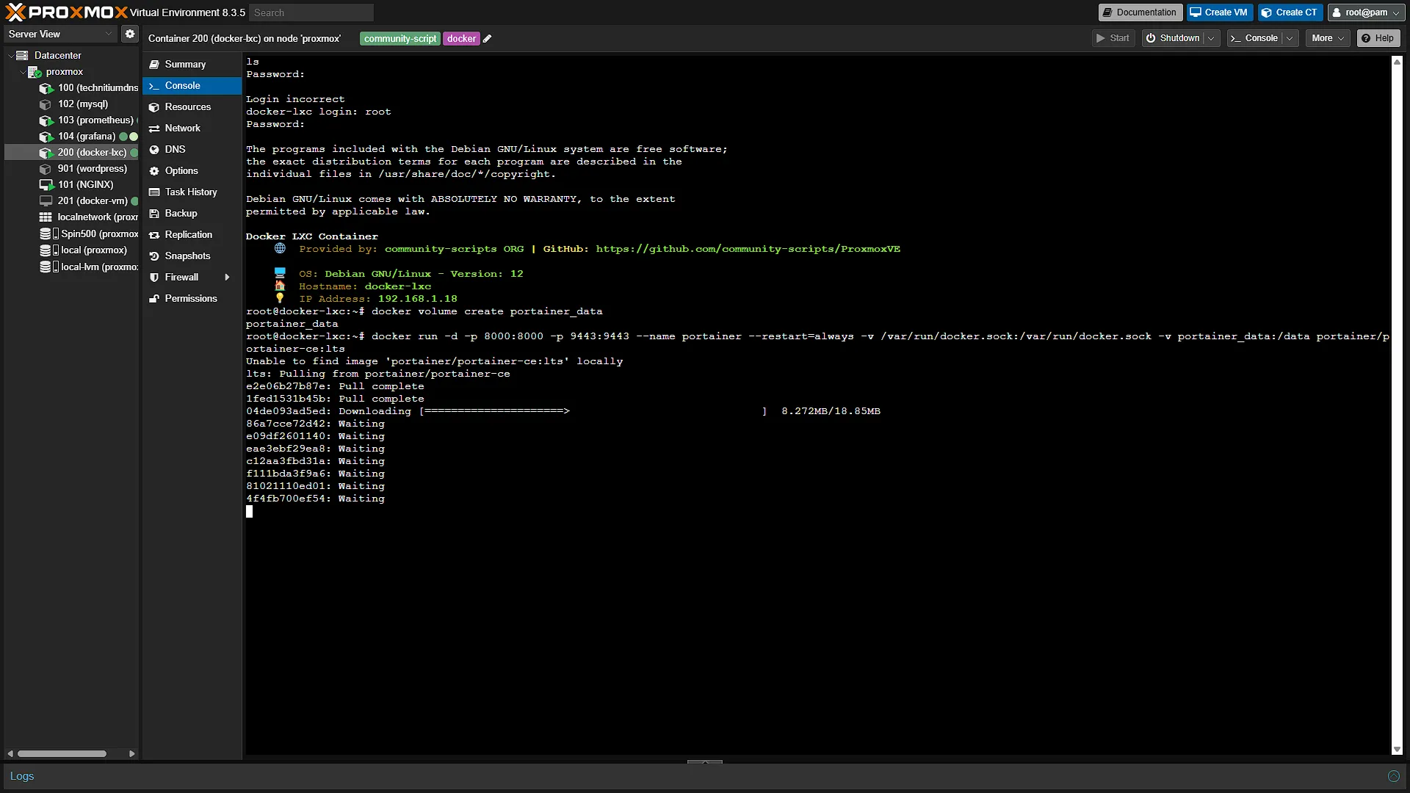Click the Shutdown button
Screen dimensions: 1410x793
(1174, 38)
